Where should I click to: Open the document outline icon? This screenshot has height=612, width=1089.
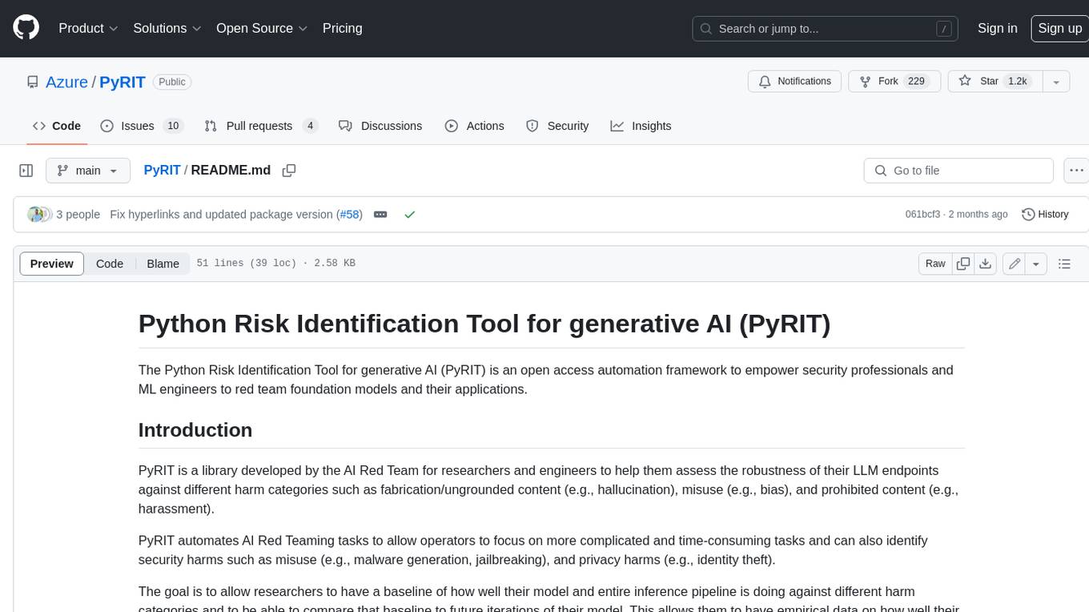[1064, 264]
